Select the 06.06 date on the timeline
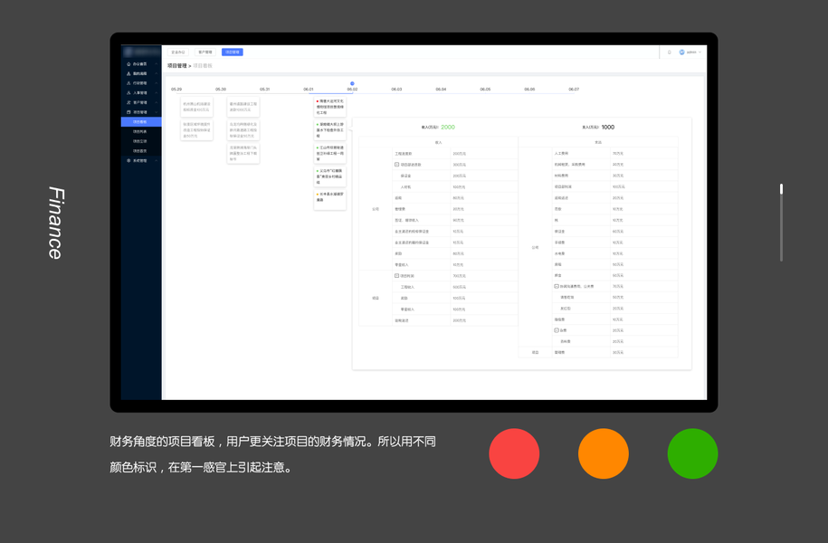This screenshot has width=828, height=543. coord(529,90)
